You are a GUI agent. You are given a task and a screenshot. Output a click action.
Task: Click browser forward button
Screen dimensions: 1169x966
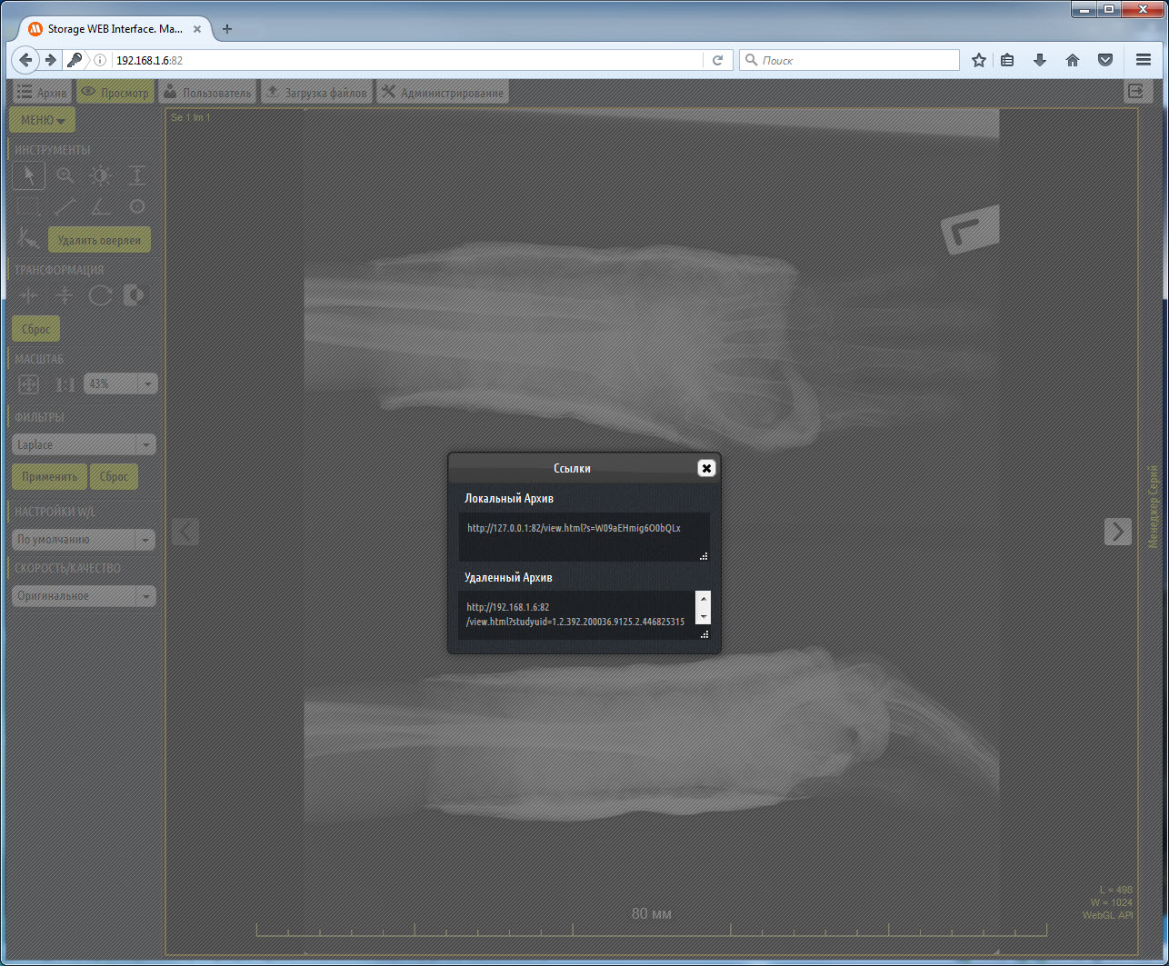(x=51, y=60)
